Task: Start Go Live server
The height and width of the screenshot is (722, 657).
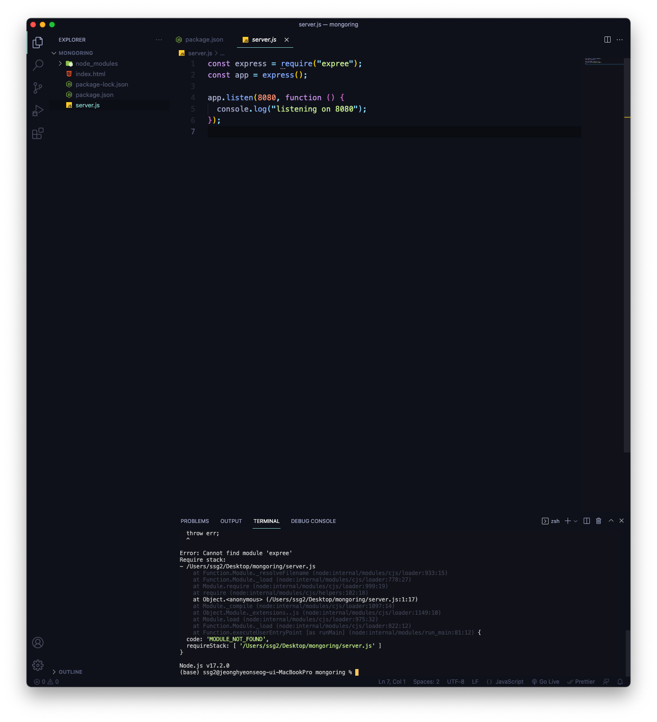Action: tap(545, 682)
